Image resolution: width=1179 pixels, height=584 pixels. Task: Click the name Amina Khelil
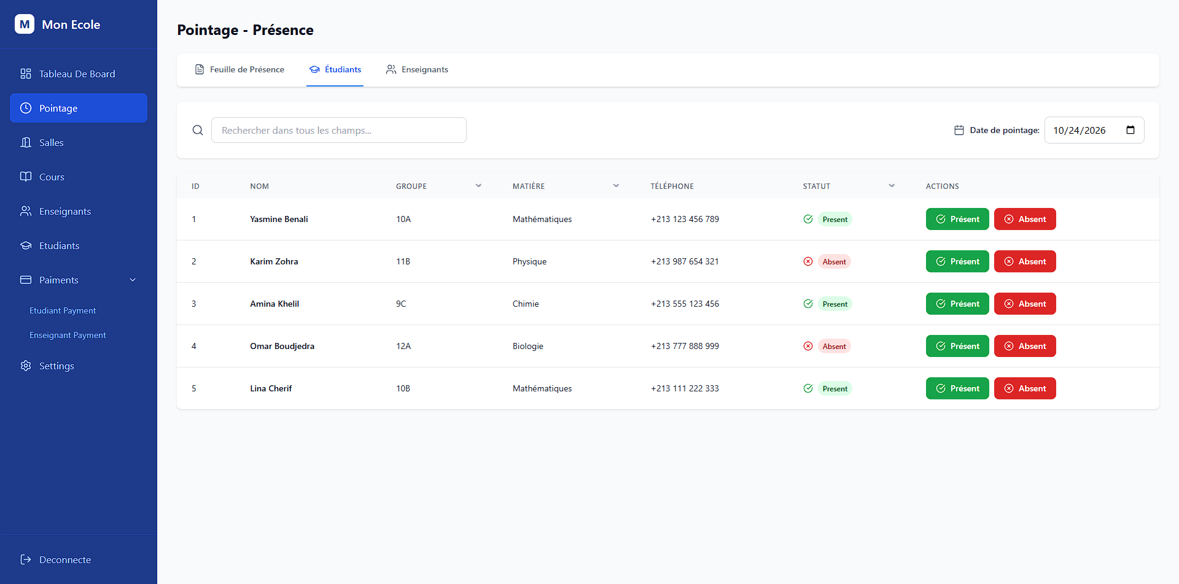click(274, 304)
